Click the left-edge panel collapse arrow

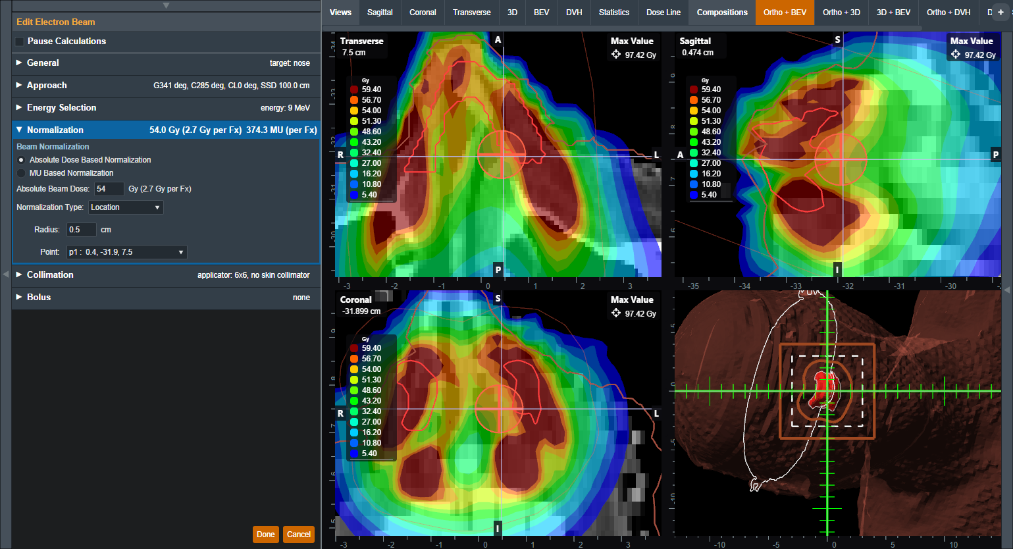coord(6,274)
